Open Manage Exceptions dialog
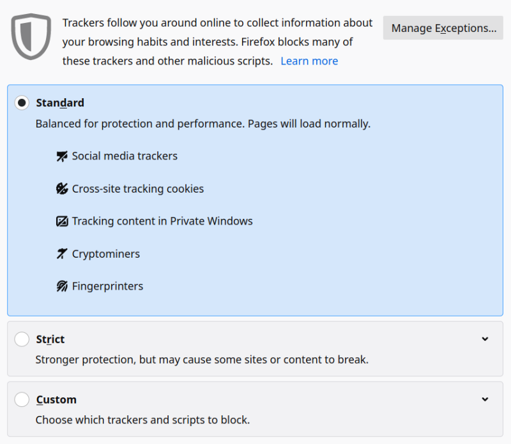Screen dimensions: 511x444 (x=442, y=27)
